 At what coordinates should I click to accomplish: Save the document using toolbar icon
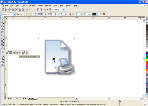10,9
